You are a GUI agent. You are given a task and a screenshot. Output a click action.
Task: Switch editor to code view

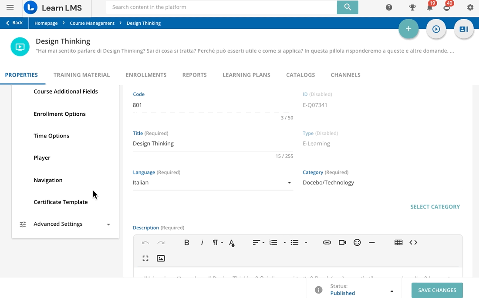(413, 242)
